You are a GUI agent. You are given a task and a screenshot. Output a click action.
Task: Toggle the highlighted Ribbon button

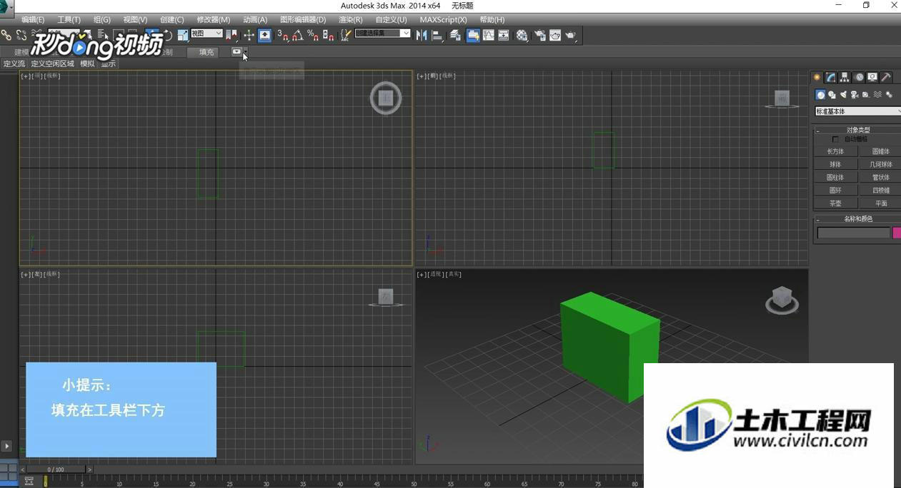[473, 35]
